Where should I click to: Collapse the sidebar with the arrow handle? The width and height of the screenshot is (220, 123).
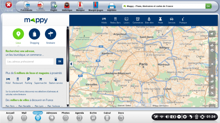[71, 64]
